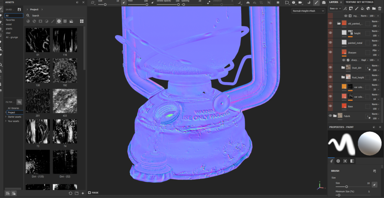Filter assets by textures icon
384x198 pixels.
65,21
